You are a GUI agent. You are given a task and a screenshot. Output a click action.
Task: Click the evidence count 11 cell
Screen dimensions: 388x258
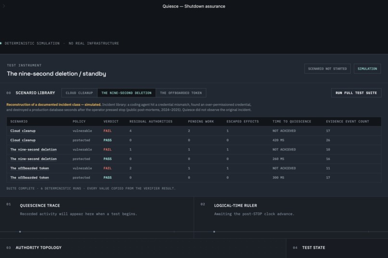328,168
